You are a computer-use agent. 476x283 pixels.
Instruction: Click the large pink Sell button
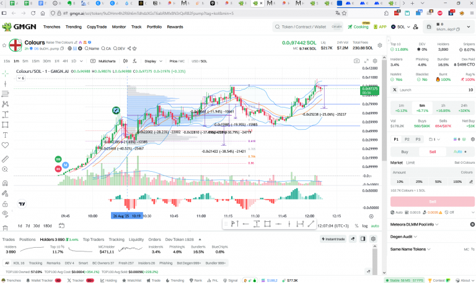click(x=432, y=201)
